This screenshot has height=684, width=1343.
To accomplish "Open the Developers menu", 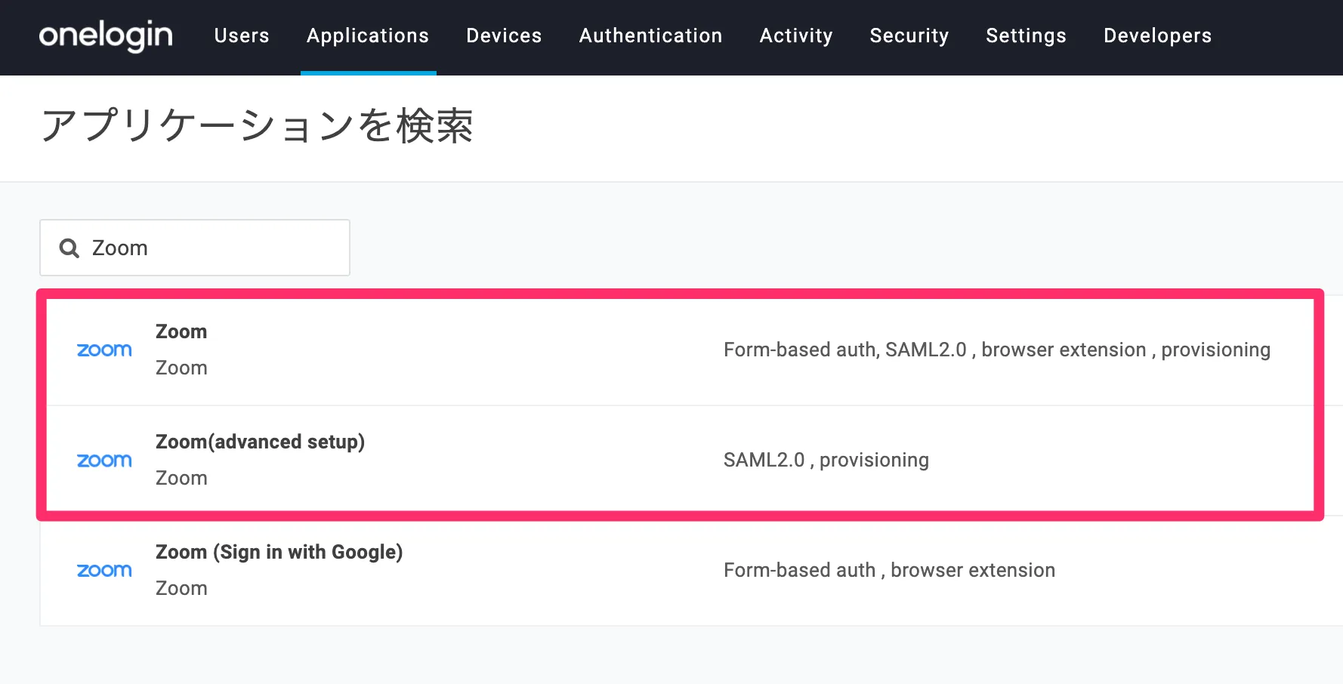I will pyautogui.click(x=1157, y=35).
